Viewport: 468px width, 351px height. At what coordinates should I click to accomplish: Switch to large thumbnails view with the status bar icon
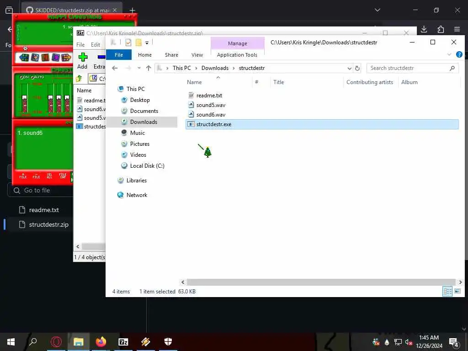(x=457, y=291)
